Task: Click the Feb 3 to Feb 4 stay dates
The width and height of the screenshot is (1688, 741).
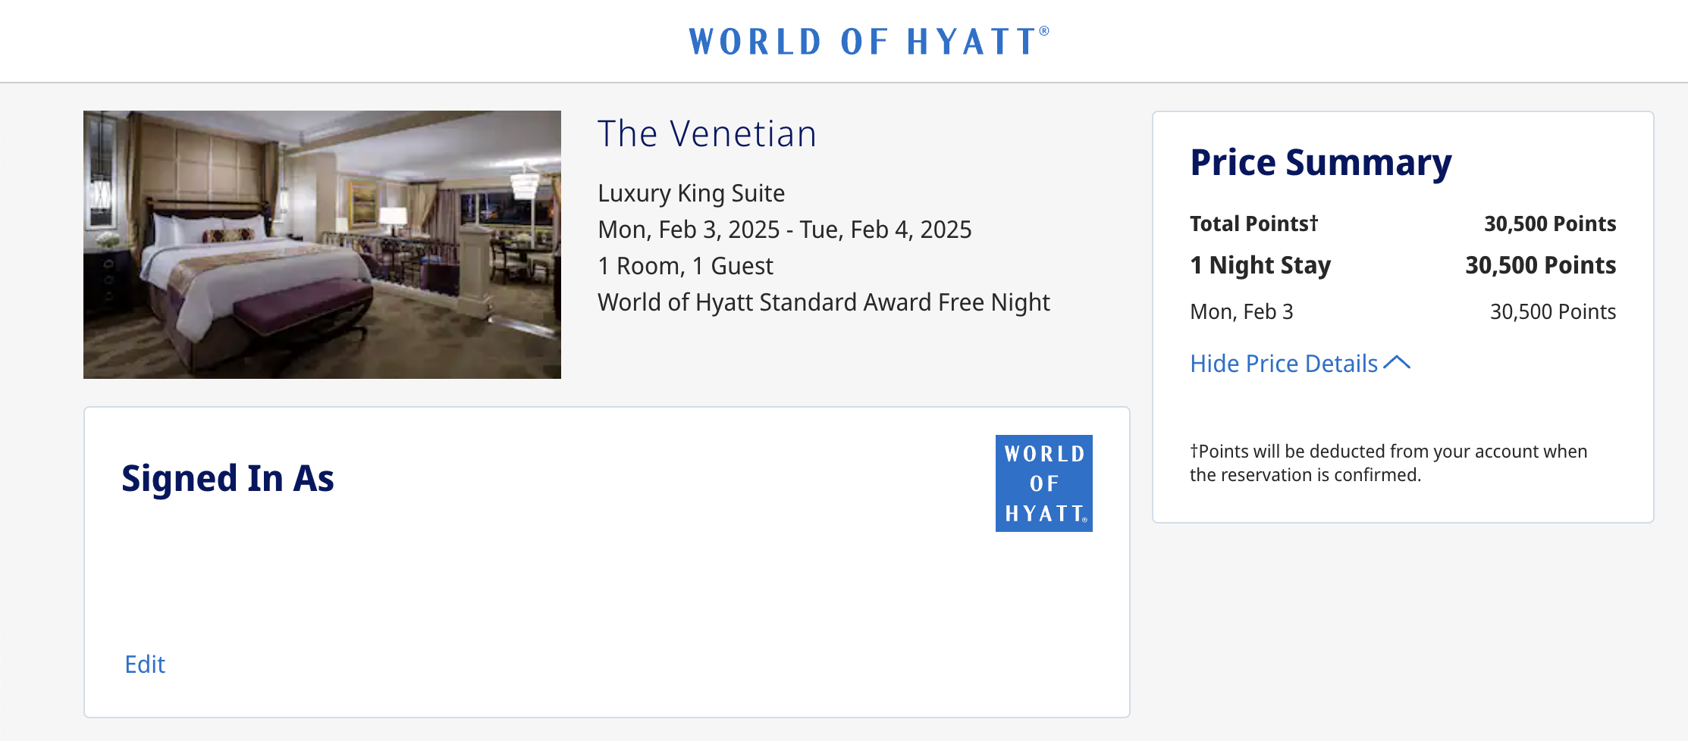Action: click(785, 230)
